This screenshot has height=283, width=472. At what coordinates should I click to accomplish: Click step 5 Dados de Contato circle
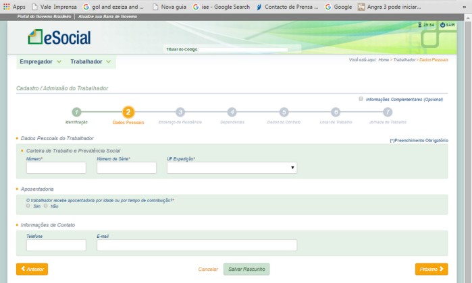coord(284,113)
